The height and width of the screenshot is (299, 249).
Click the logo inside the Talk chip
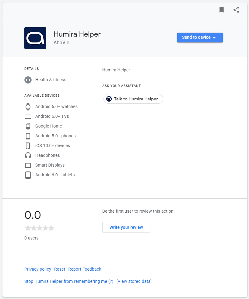[x=109, y=99]
